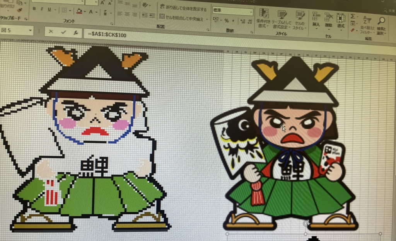
Task: Click the increase decimal places icon
Action: click(x=243, y=21)
